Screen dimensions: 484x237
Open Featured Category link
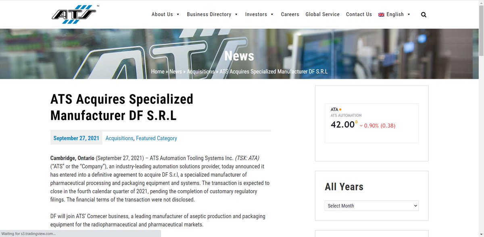156,138
